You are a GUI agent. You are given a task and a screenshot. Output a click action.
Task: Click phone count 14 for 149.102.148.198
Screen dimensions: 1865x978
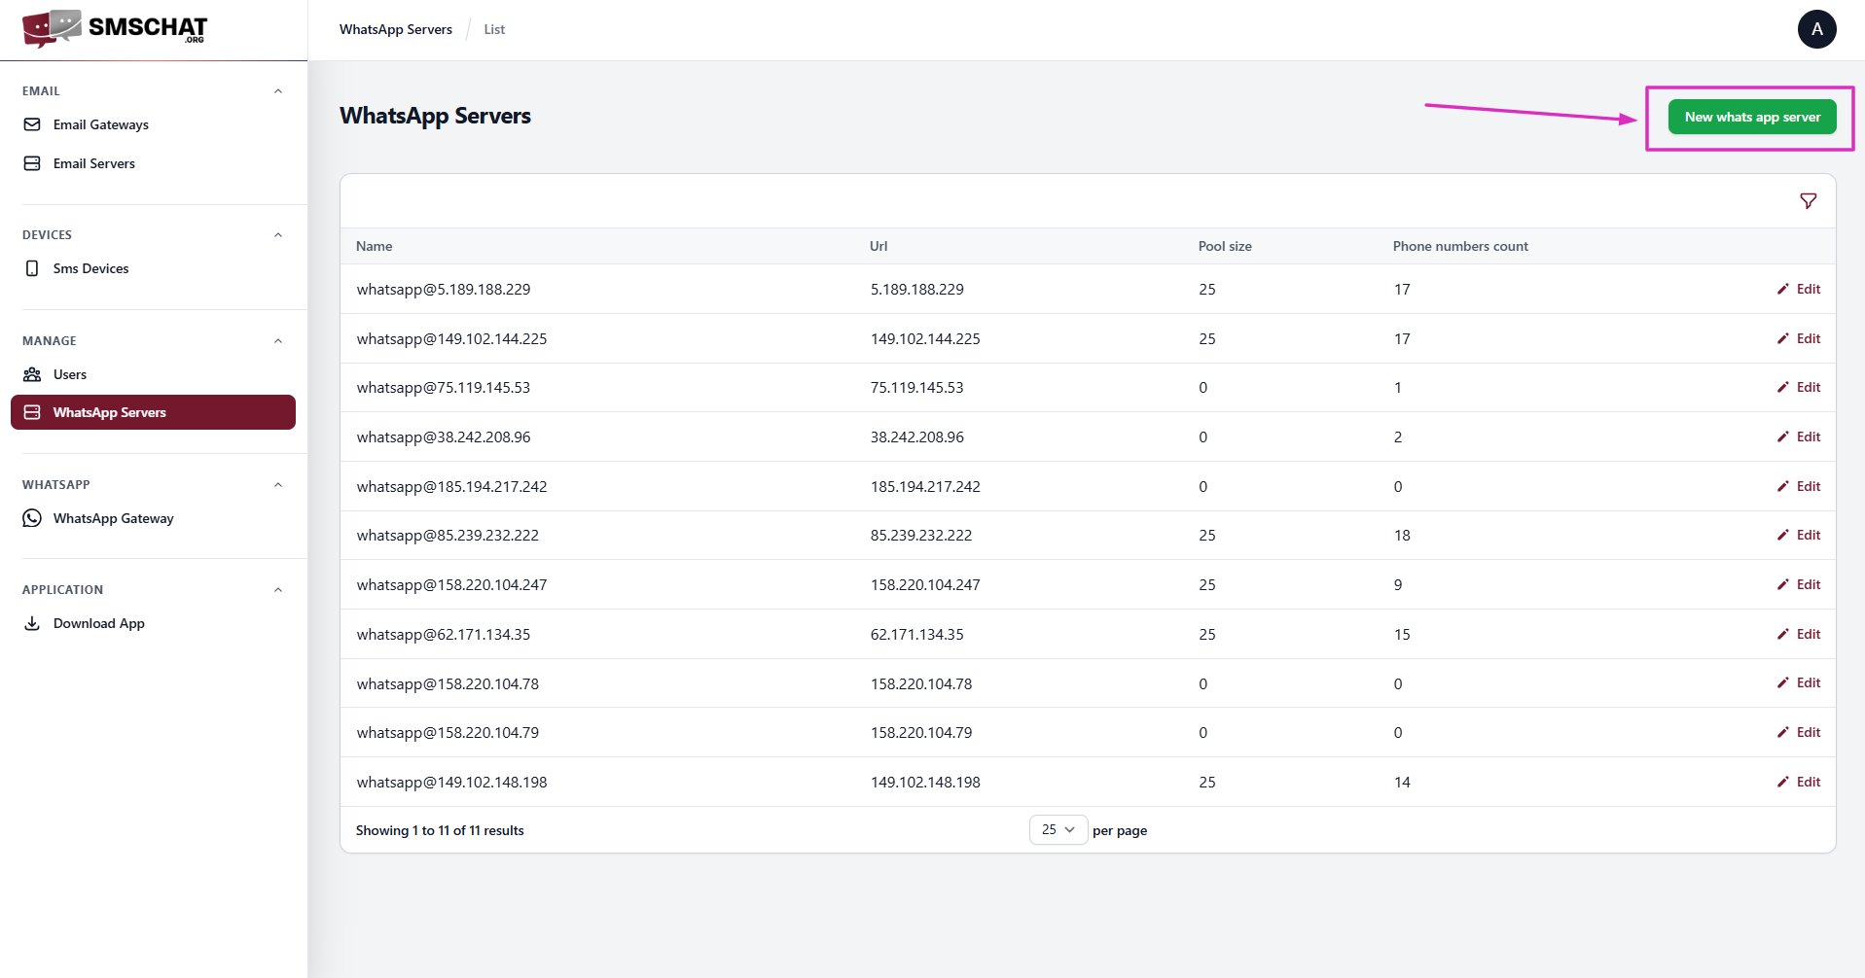point(1402,782)
